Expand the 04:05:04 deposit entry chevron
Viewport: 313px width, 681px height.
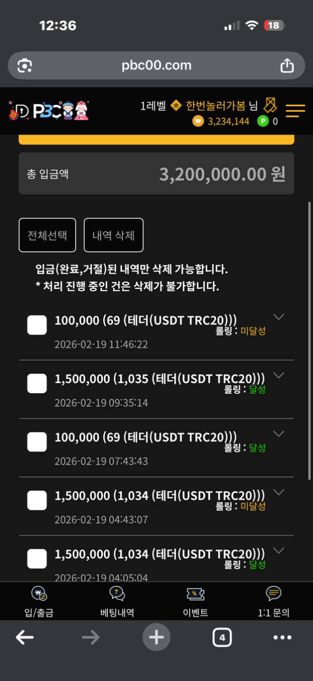coord(279,550)
